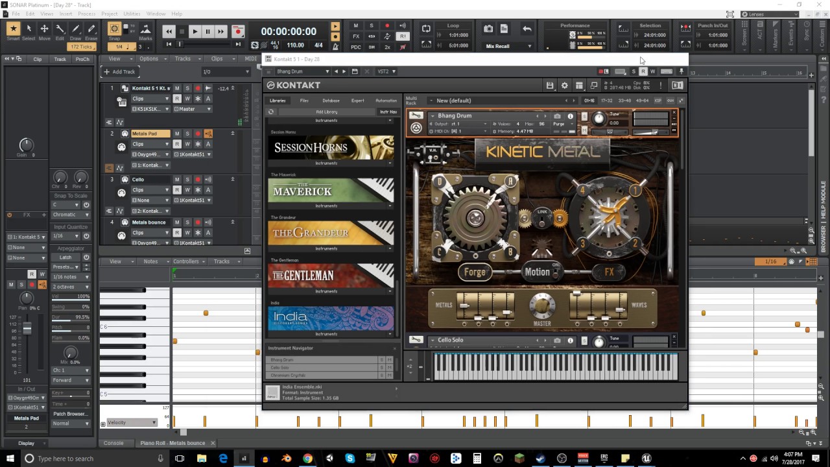Expand the Mix Recall dropdown
This screenshot has width=830, height=467.
509,46
